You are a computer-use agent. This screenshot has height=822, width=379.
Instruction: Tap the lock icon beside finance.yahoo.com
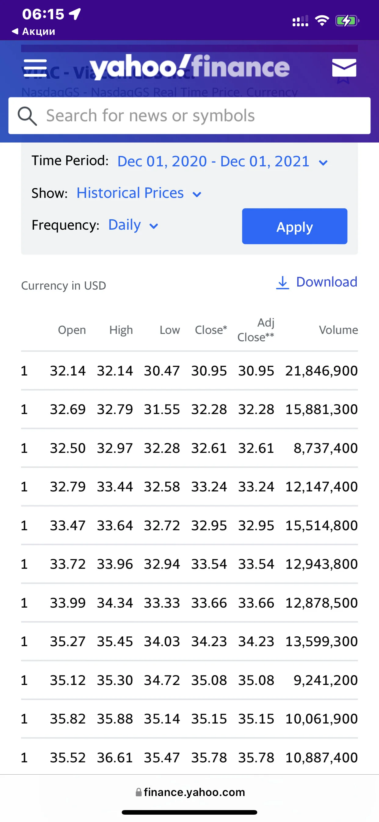pos(139,792)
